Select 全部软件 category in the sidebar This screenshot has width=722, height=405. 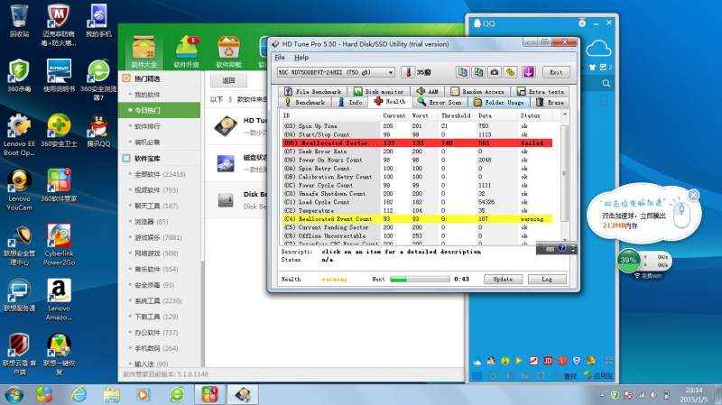click(160, 174)
